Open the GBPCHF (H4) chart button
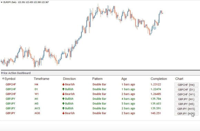 (x=186, y=85)
